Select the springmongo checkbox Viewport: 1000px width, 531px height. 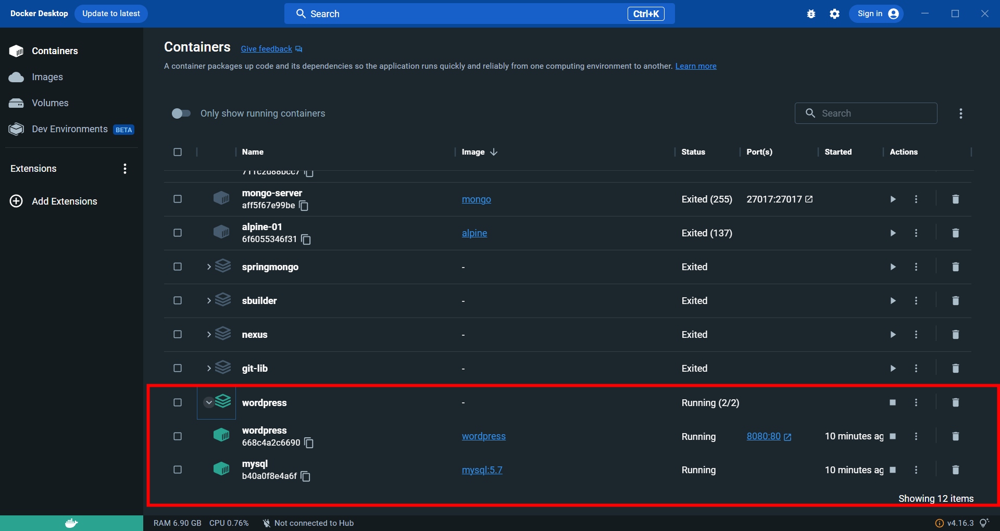(x=178, y=267)
